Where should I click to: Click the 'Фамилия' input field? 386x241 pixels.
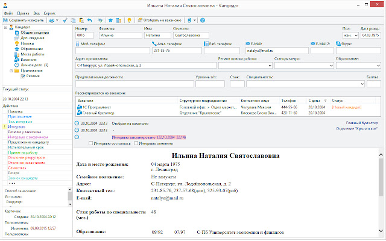tap(120, 35)
